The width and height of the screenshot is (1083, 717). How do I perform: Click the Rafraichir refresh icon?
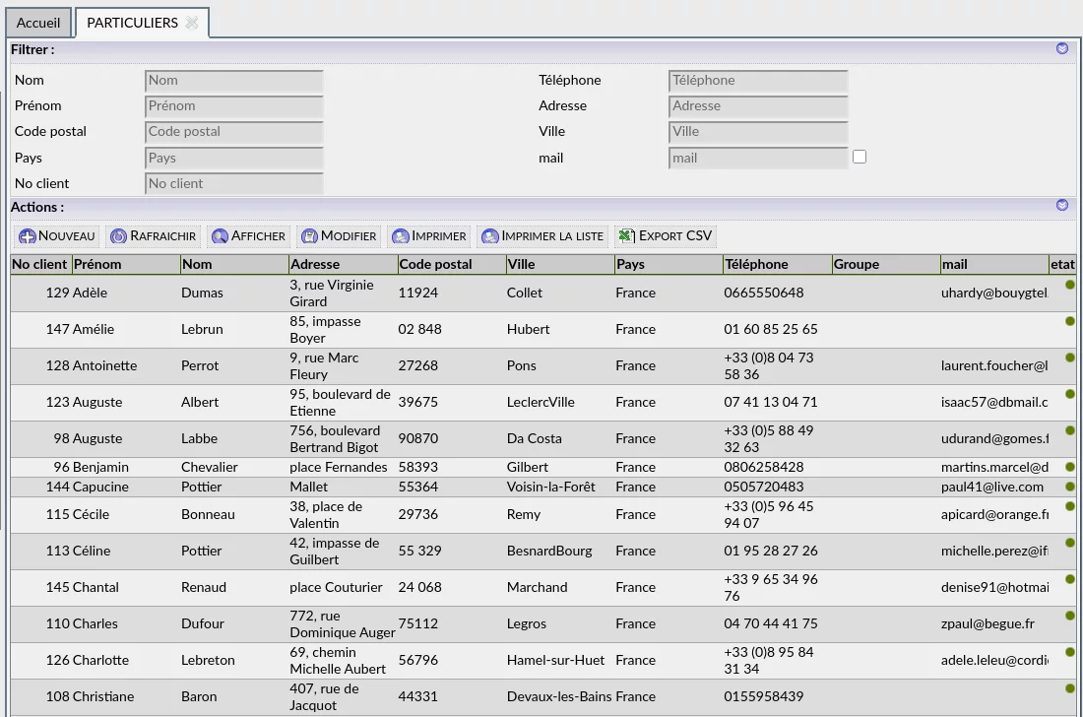tap(119, 236)
